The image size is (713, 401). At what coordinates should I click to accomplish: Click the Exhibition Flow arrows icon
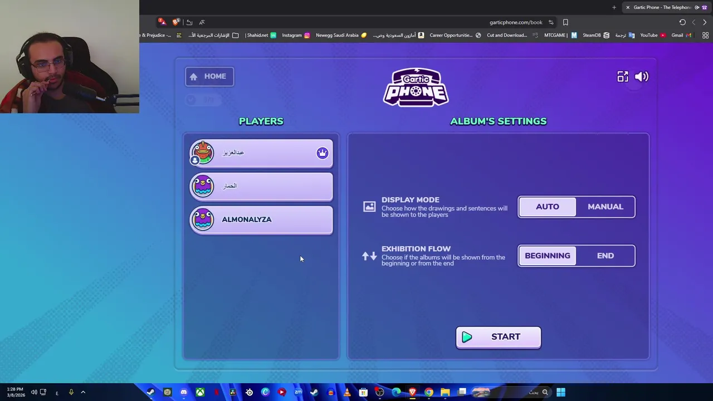coord(369,256)
